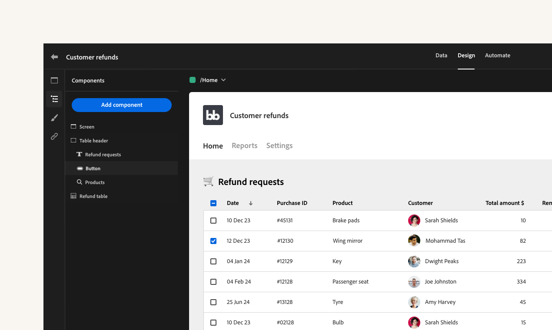The height and width of the screenshot is (330, 552).
Task: Click Sarah Shields avatar in #02128 row
Action: tap(414, 323)
